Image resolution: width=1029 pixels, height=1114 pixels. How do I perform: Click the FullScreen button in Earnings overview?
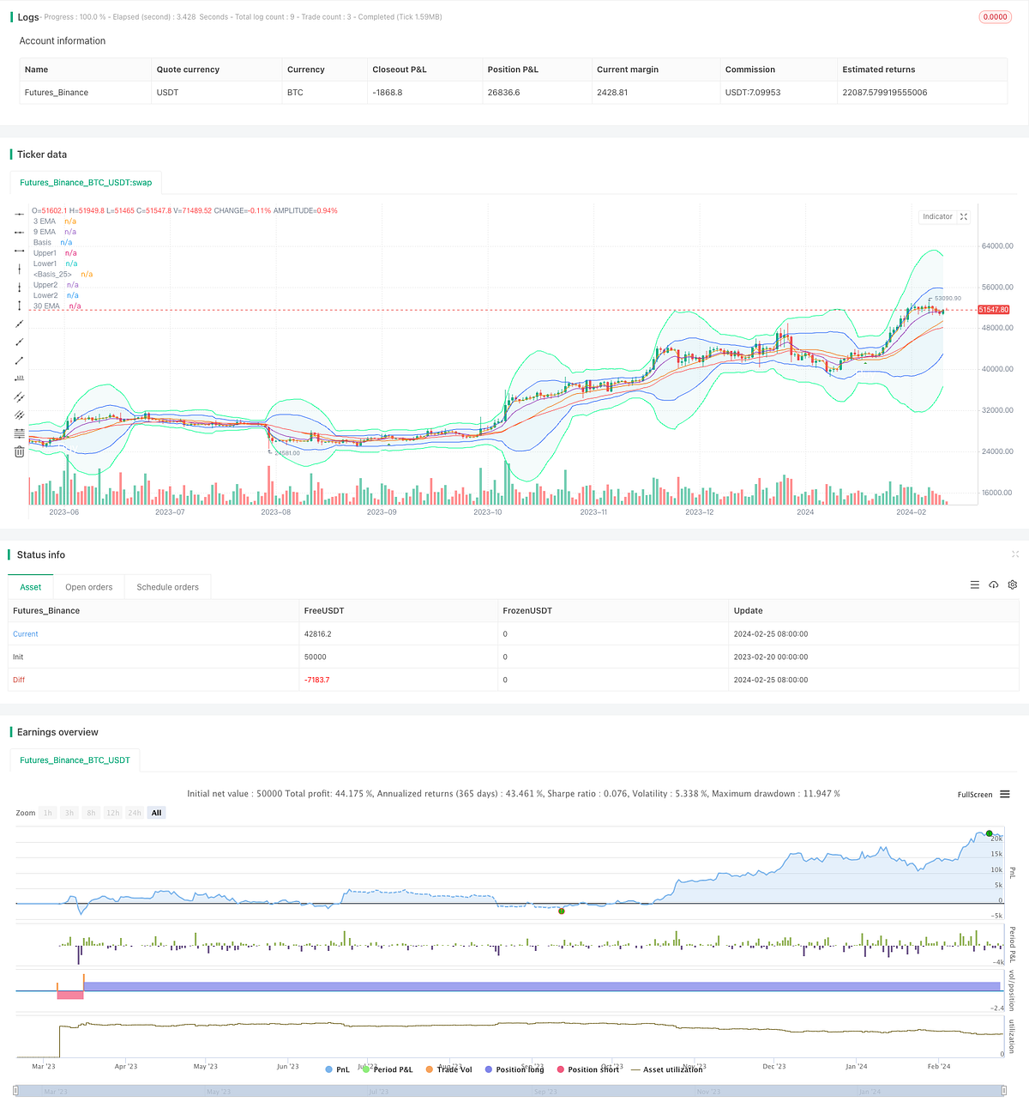[x=974, y=794]
